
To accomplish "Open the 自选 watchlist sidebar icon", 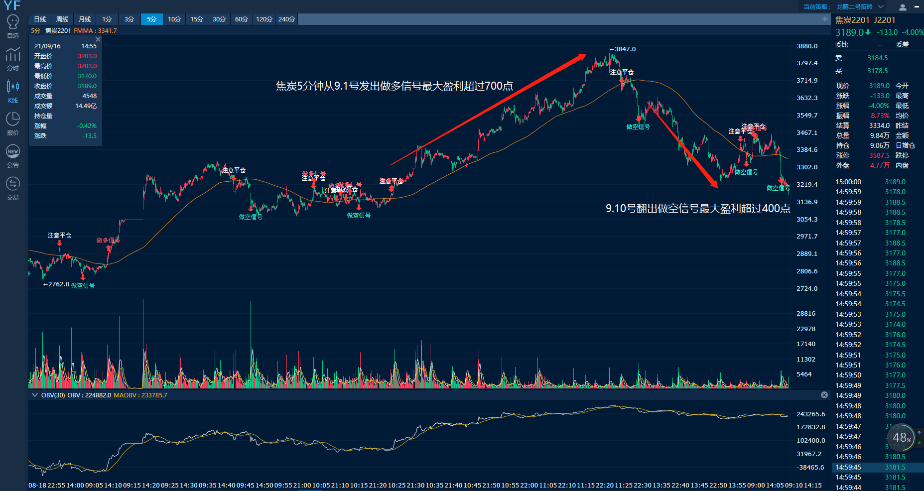I will click(13, 26).
